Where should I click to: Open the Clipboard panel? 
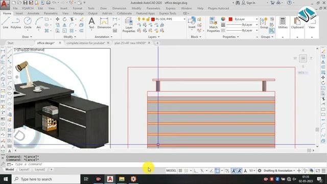click(x=297, y=23)
